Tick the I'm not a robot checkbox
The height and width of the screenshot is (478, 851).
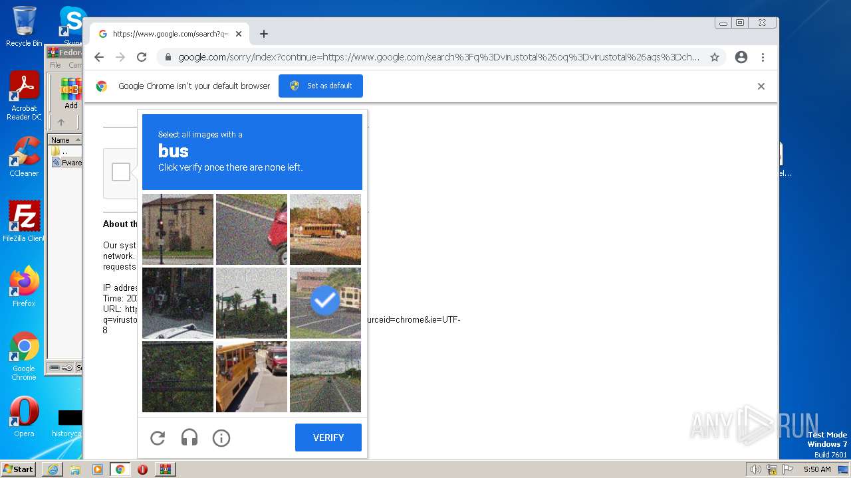121,172
